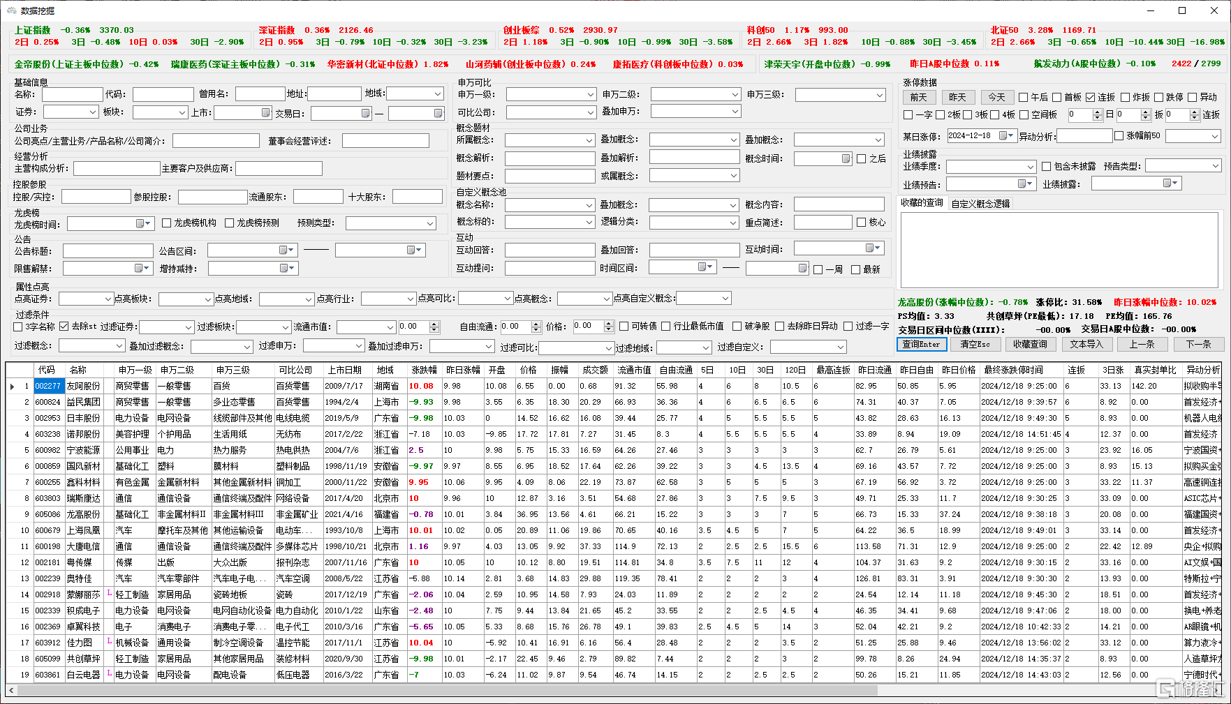Open calendar for 交易日 start date

tap(365, 113)
